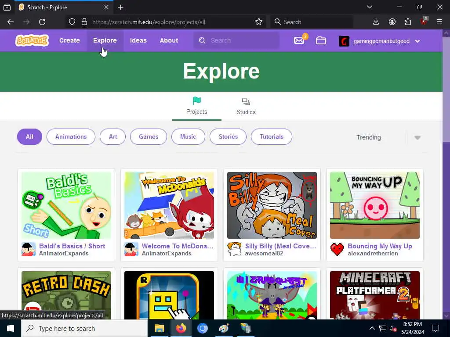Open the extensions puzzle icon
Viewport: 450px width, 337px height.
[408, 22]
